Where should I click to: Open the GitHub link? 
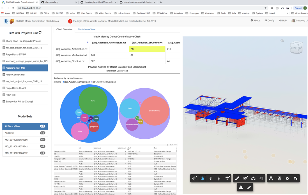283,20
